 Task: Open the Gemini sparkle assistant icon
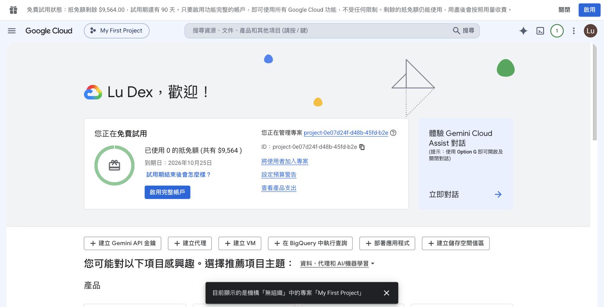(x=523, y=31)
